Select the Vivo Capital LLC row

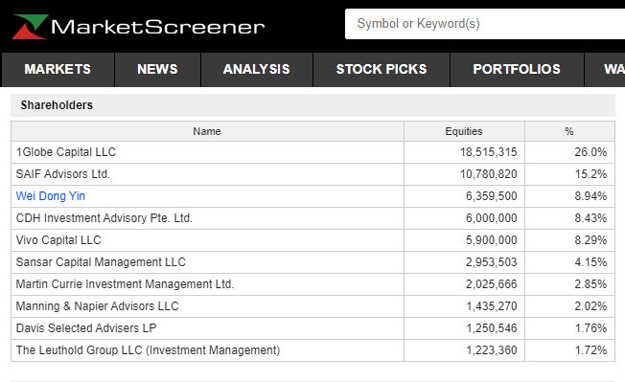tap(312, 240)
